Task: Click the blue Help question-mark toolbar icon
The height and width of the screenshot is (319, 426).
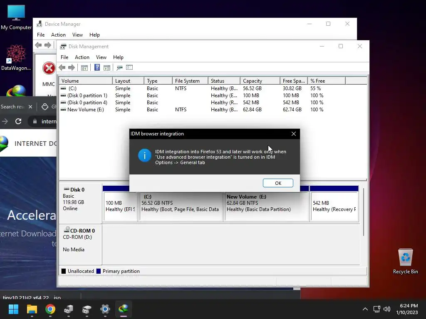Action: point(97,67)
